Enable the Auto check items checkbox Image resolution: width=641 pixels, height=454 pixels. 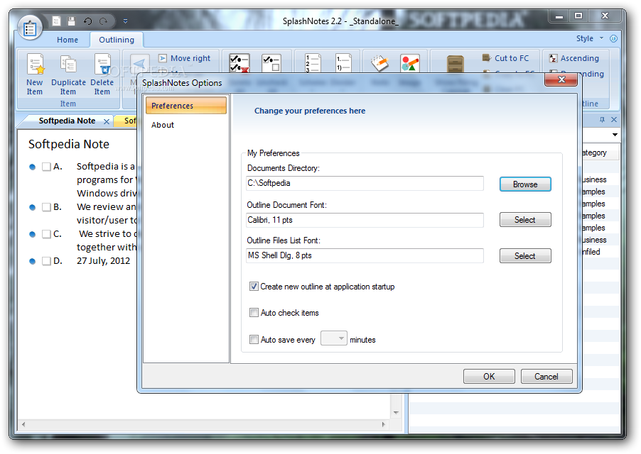tap(254, 312)
